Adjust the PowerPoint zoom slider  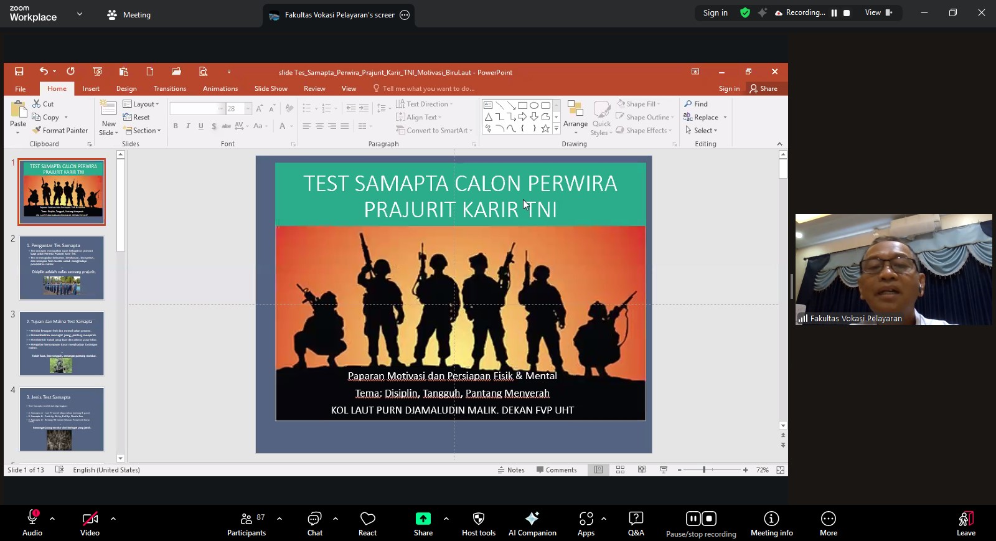coord(704,470)
